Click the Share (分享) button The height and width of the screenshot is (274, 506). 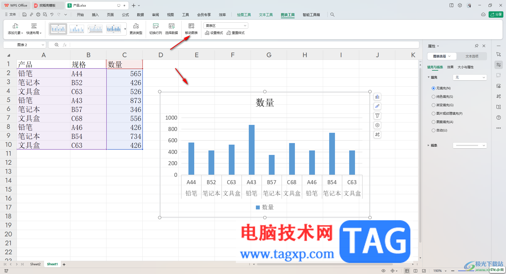tap(496, 14)
